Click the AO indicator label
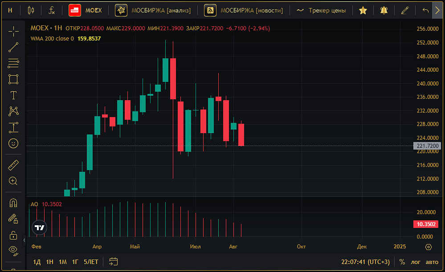Viewport: 445px width, 272px height. coord(34,204)
